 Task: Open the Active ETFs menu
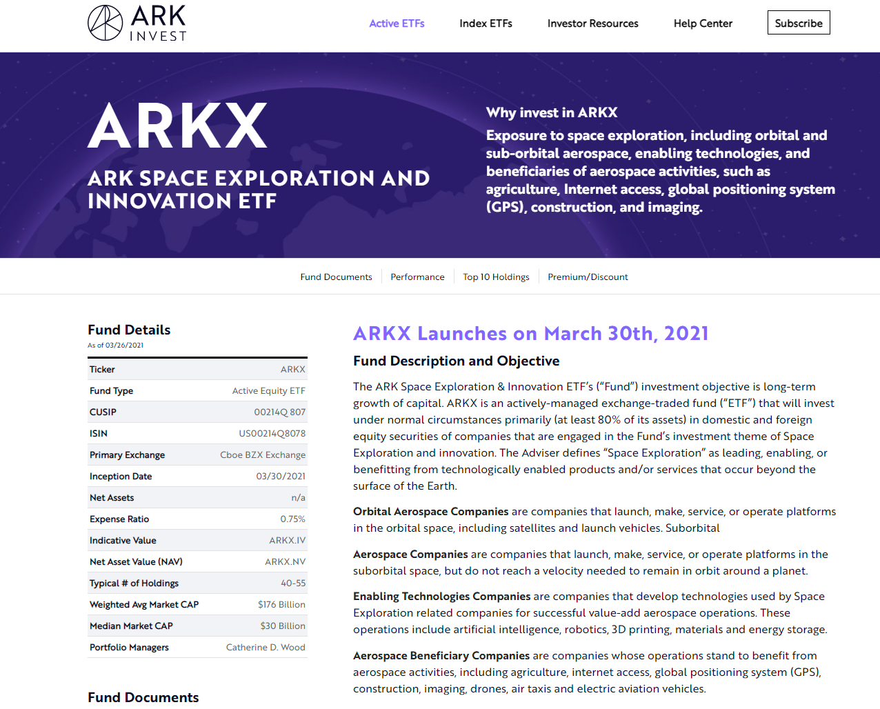[397, 23]
